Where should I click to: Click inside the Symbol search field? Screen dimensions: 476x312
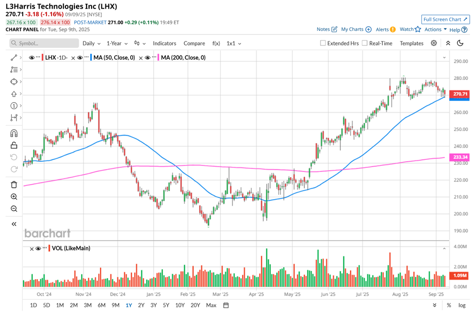[x=44, y=43]
